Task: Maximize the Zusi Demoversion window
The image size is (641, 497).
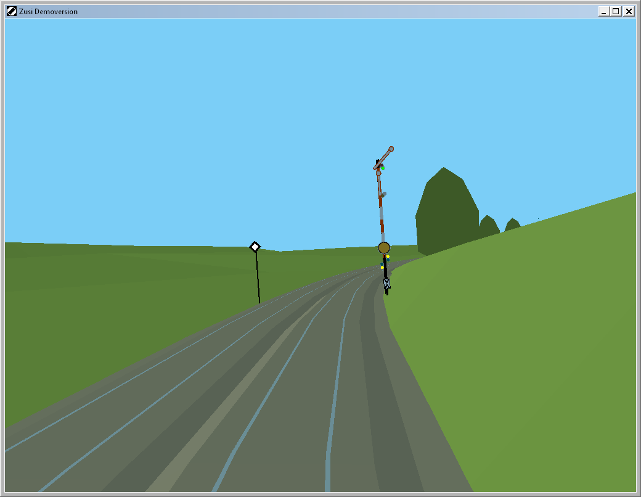Action: point(616,12)
